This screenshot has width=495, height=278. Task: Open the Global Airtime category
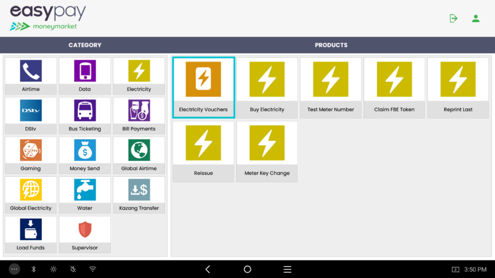[x=139, y=155]
